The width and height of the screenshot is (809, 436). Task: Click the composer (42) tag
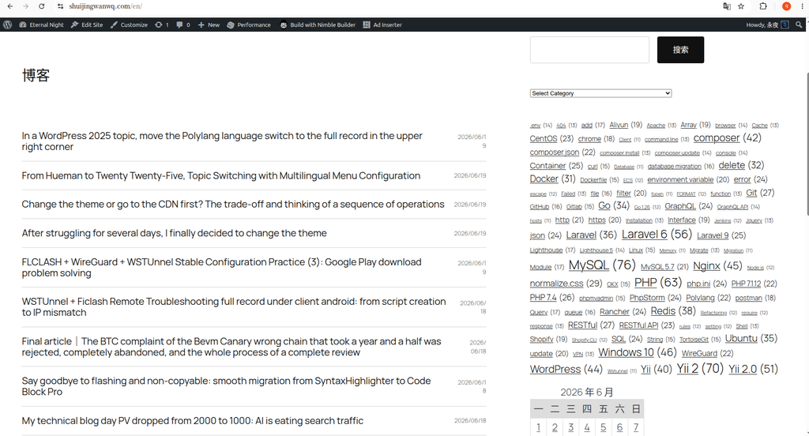tap(727, 137)
